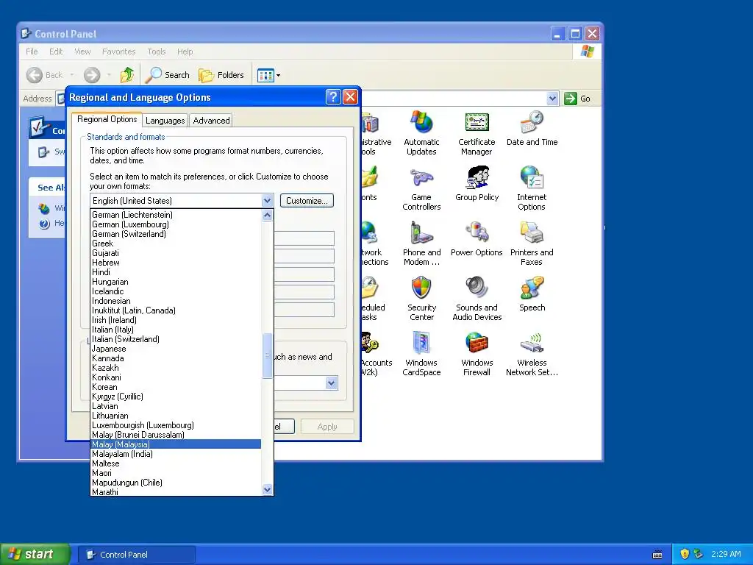Viewport: 753px width, 565px height.
Task: Select Greek from the locale list
Action: pos(176,244)
